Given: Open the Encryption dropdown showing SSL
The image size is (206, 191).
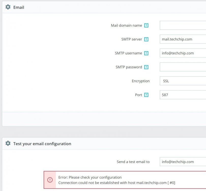Looking at the screenshot, I should point(183,81).
